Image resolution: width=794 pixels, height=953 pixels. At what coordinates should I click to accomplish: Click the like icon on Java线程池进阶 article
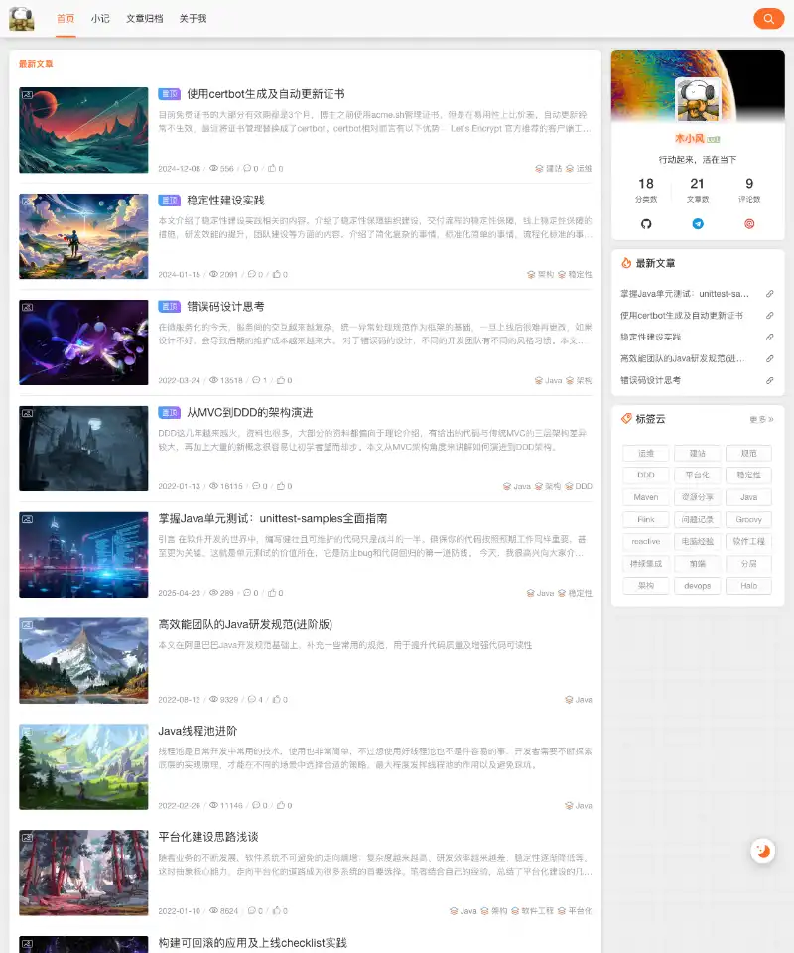click(281, 805)
